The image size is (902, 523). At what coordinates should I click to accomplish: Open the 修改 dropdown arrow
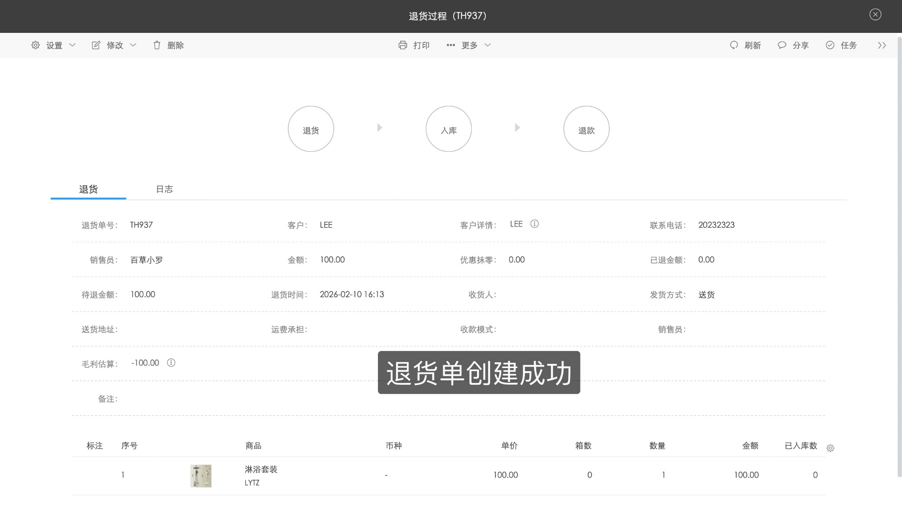point(133,45)
